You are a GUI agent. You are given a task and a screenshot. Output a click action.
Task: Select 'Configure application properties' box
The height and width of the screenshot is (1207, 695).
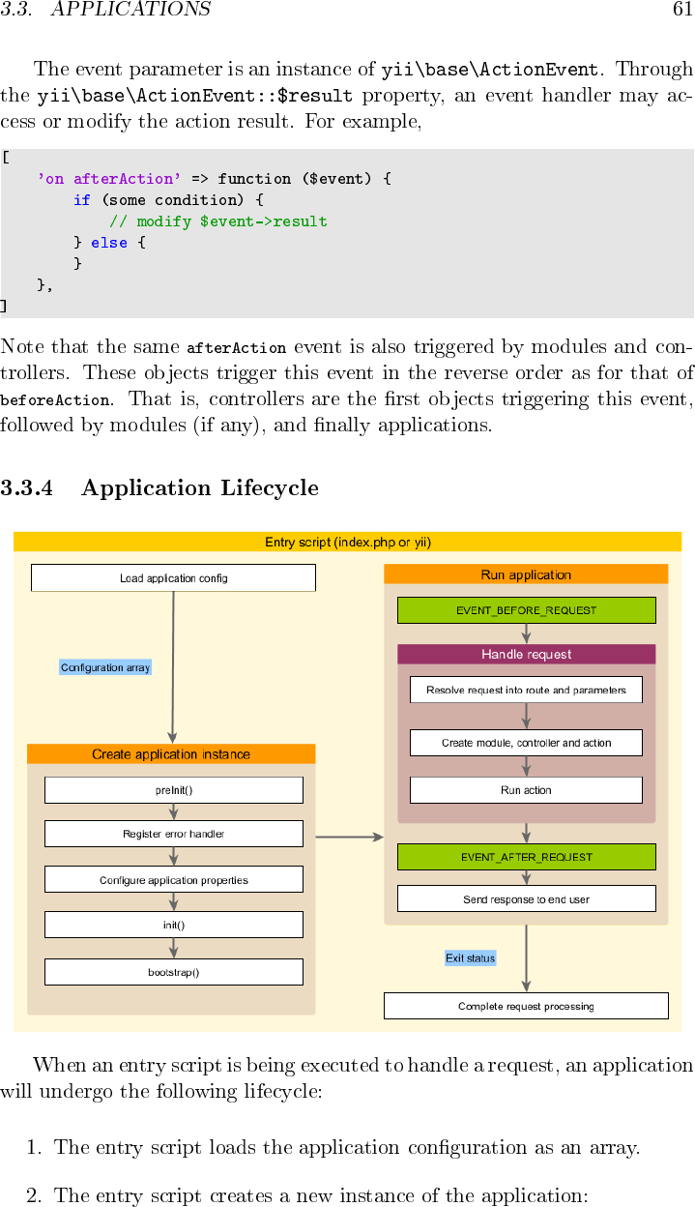click(x=174, y=880)
